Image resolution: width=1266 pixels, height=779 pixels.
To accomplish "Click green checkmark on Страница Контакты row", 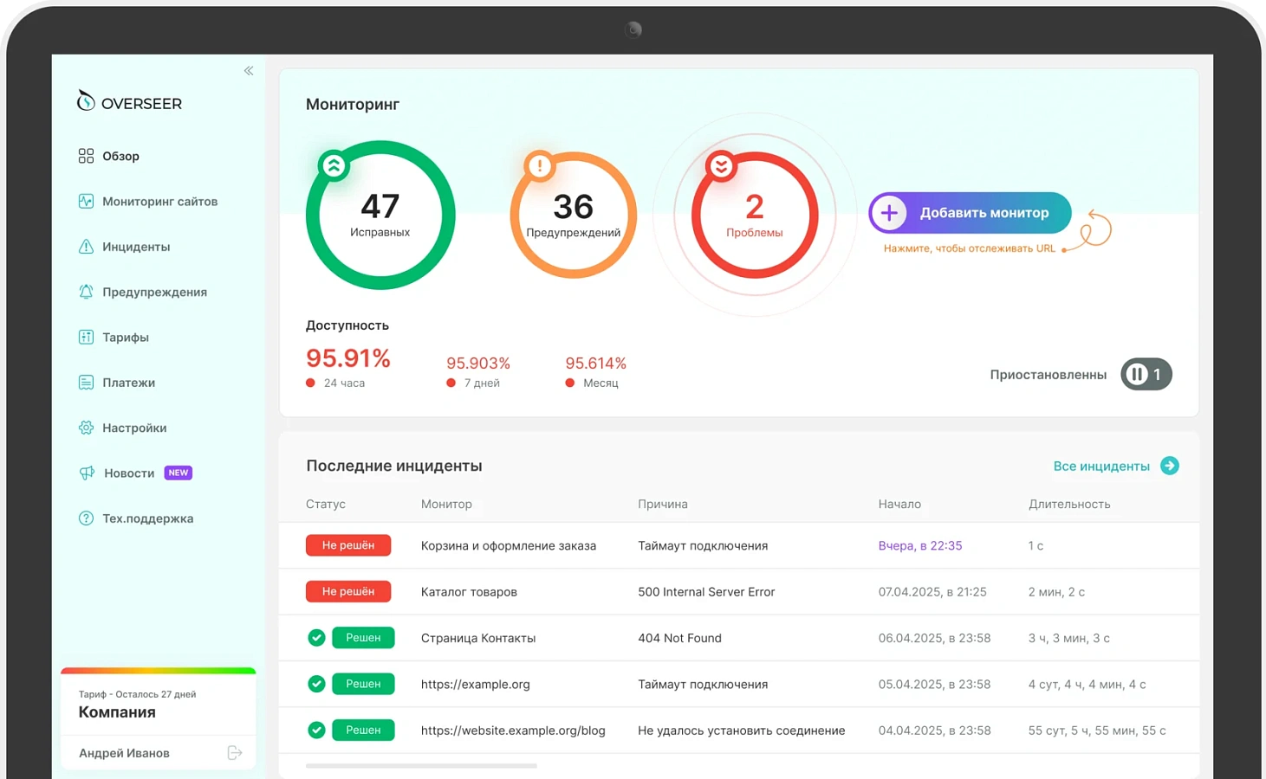I will 316,638.
